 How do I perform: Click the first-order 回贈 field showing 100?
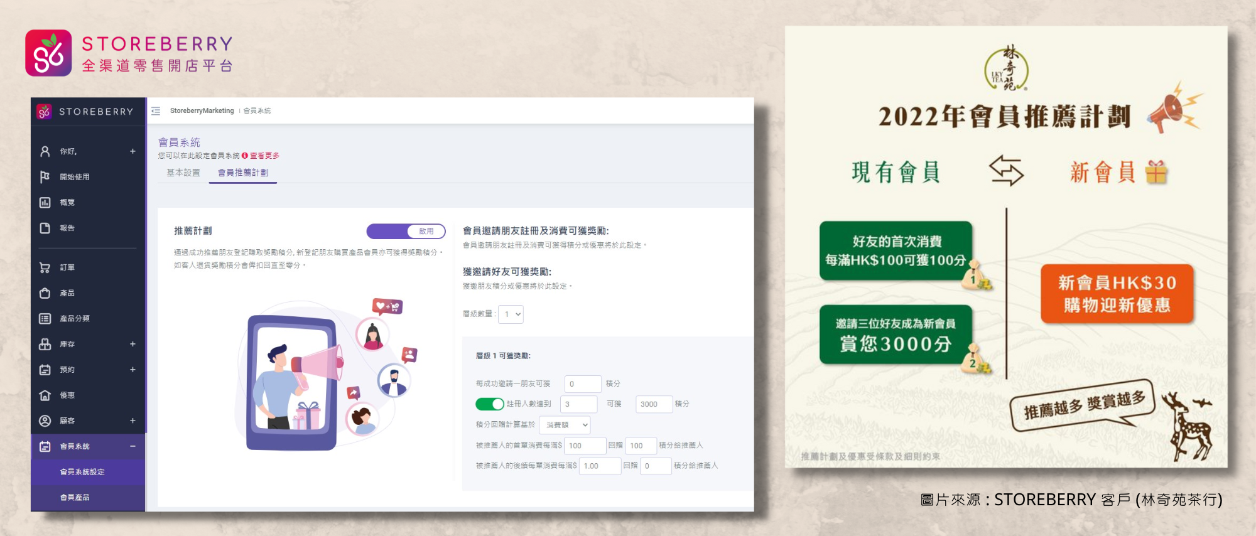[641, 446]
